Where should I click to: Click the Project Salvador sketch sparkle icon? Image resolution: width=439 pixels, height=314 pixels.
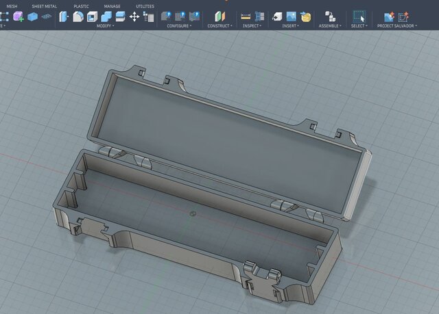pos(403,16)
